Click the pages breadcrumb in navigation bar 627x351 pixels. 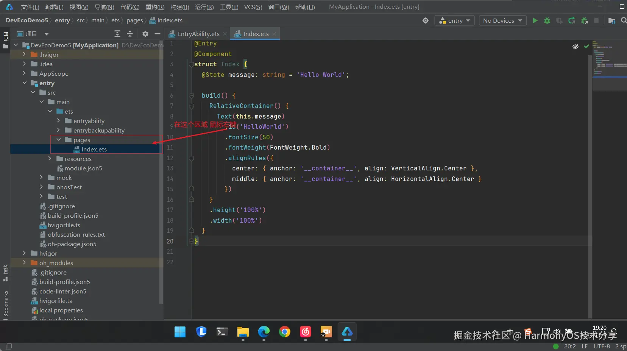click(134, 20)
